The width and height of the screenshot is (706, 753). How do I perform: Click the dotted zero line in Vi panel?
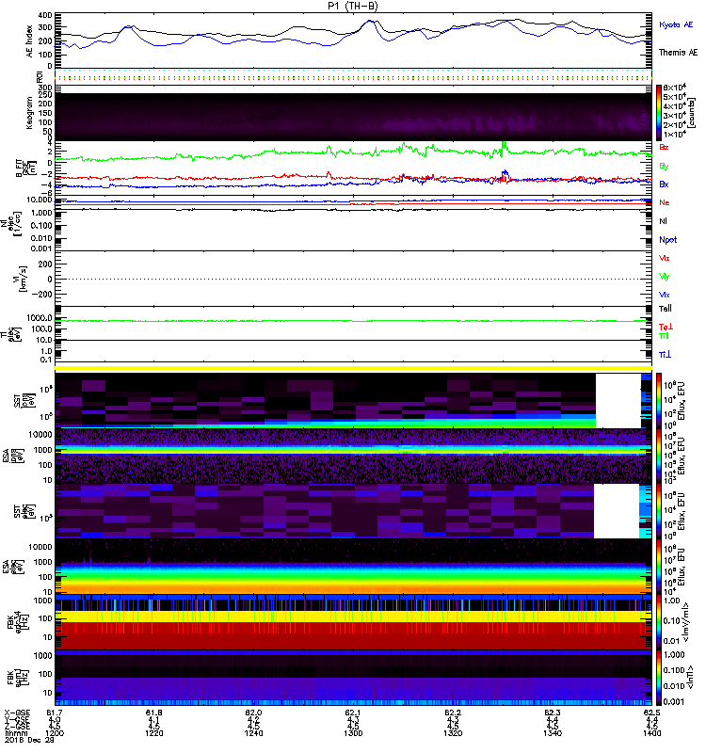tap(353, 279)
